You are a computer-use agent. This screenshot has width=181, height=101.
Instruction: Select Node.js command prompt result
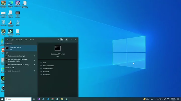click(x=16, y=56)
